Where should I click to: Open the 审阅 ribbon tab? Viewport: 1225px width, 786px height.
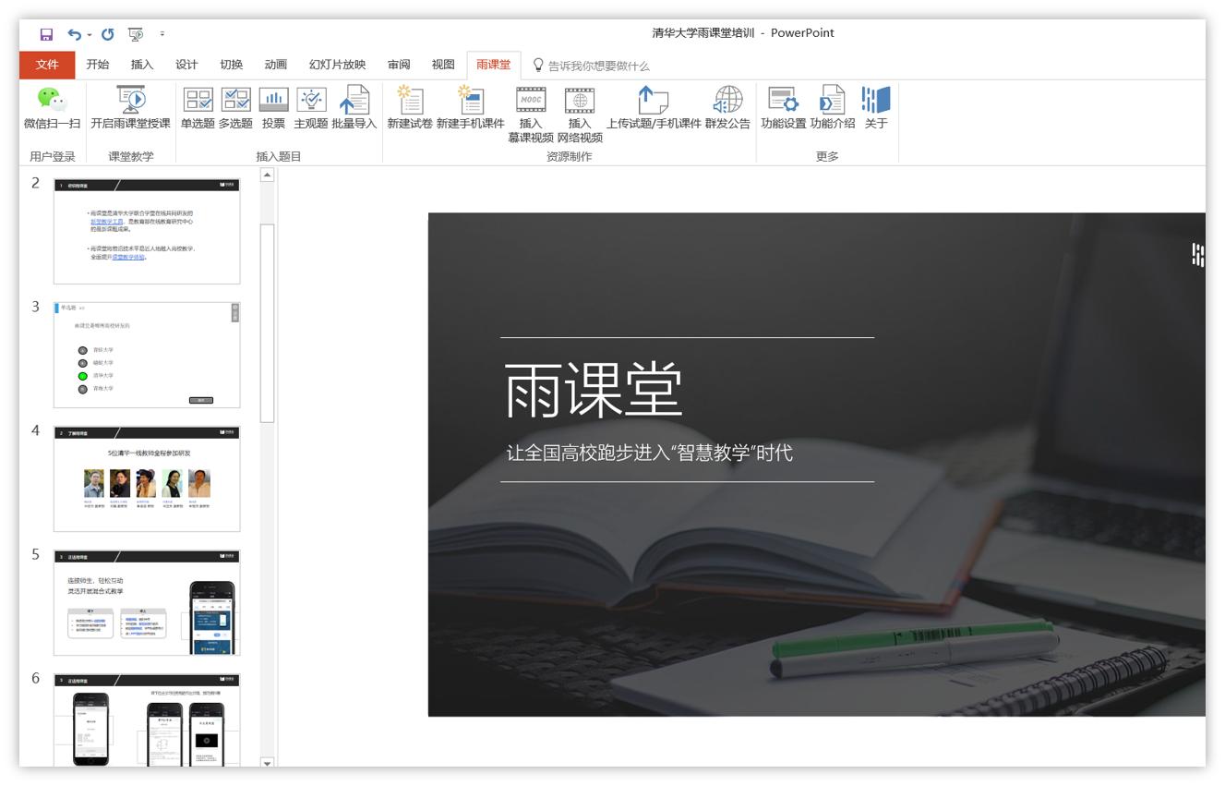[x=399, y=65]
